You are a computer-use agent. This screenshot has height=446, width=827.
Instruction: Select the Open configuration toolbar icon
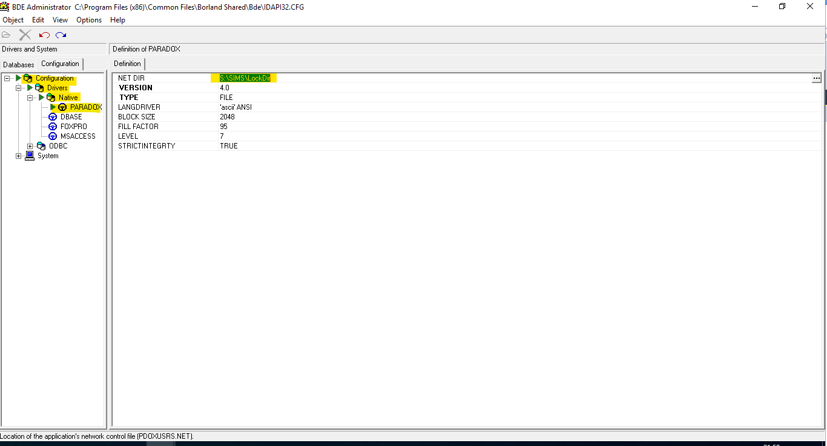tap(7, 35)
